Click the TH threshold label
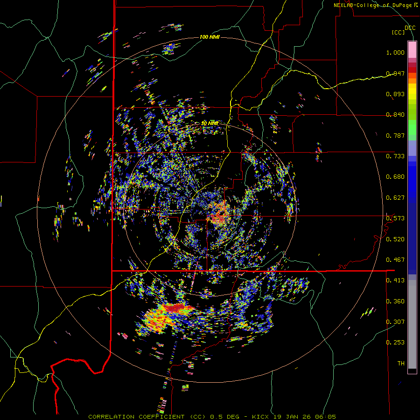The height and width of the screenshot is (420, 420). (401, 363)
